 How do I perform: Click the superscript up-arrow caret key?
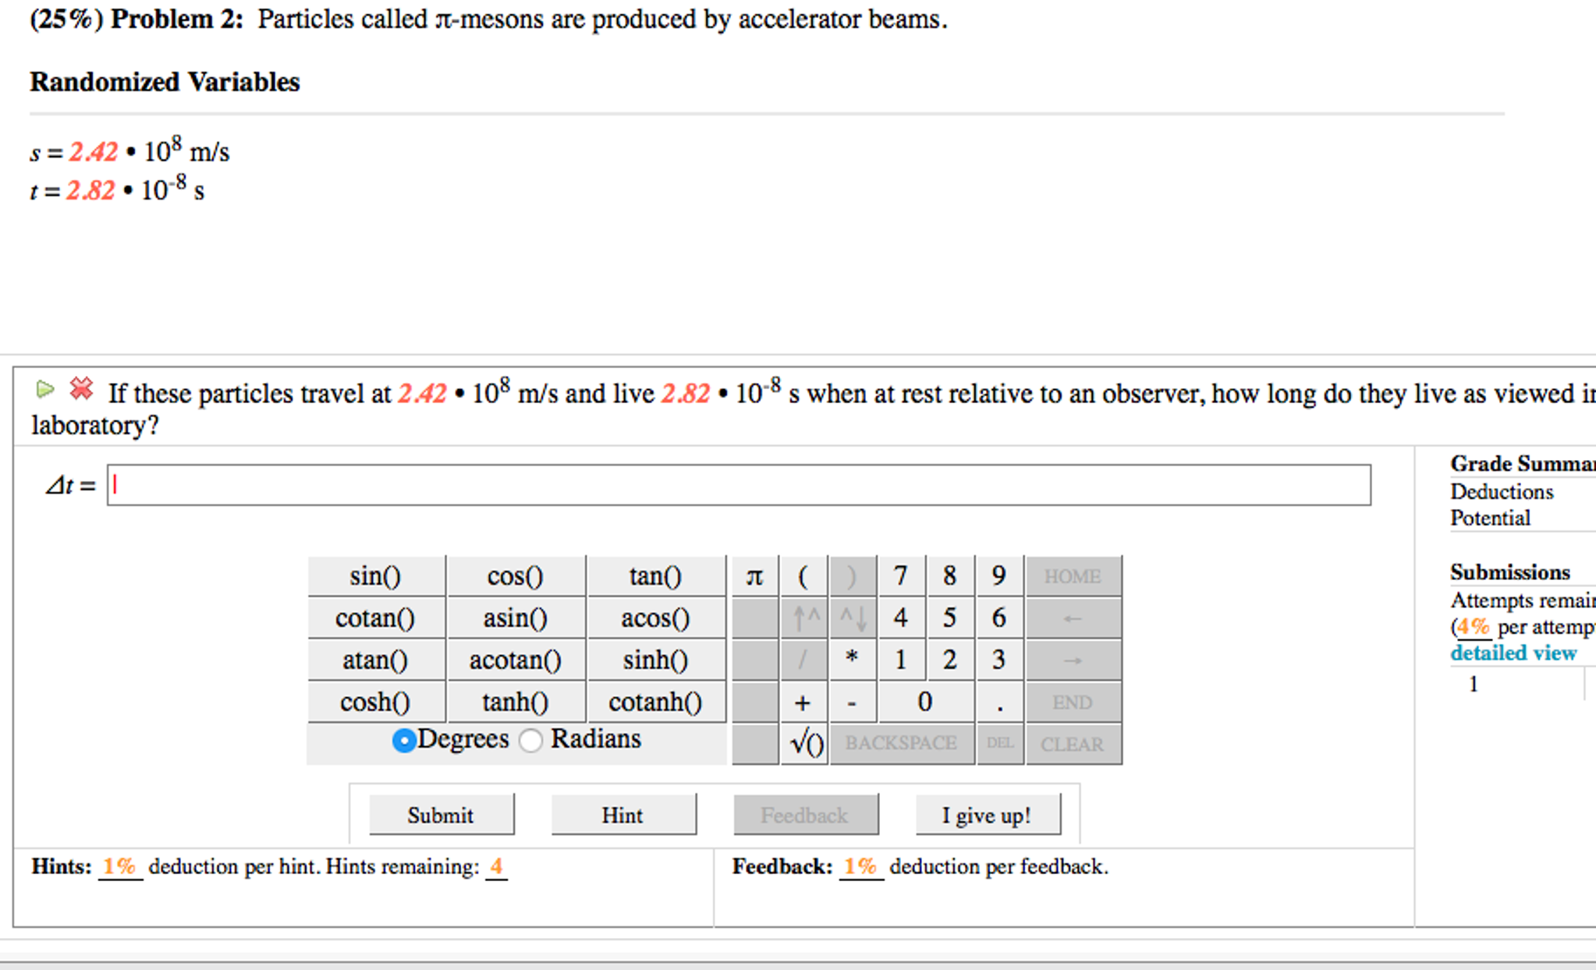[x=803, y=618]
